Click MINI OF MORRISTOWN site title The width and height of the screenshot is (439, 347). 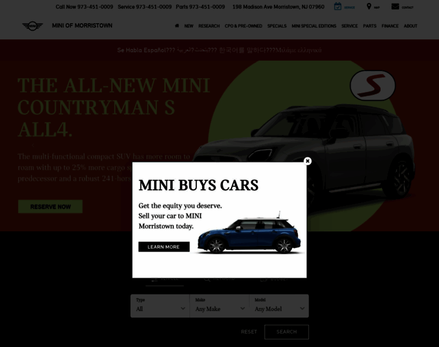(82, 25)
